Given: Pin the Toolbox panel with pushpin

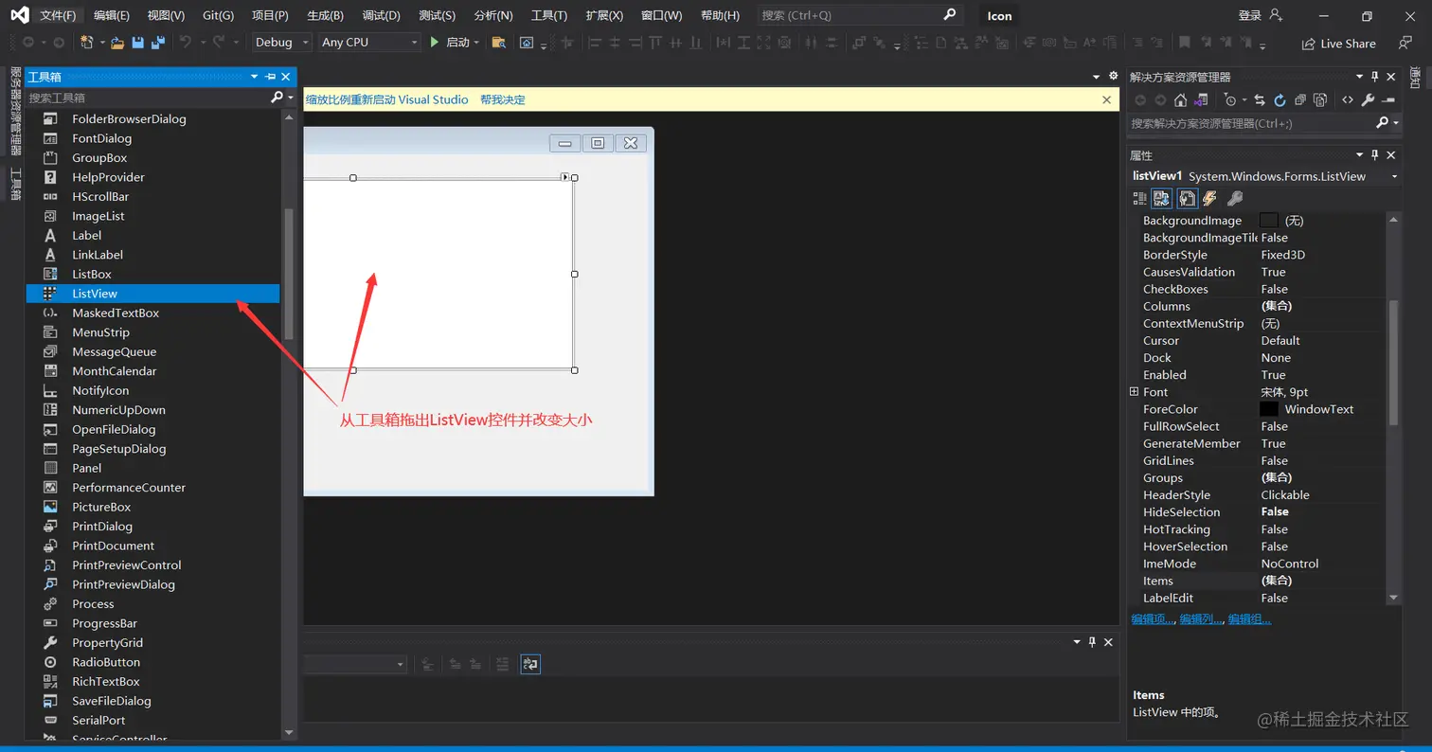Looking at the screenshot, I should click(x=270, y=77).
